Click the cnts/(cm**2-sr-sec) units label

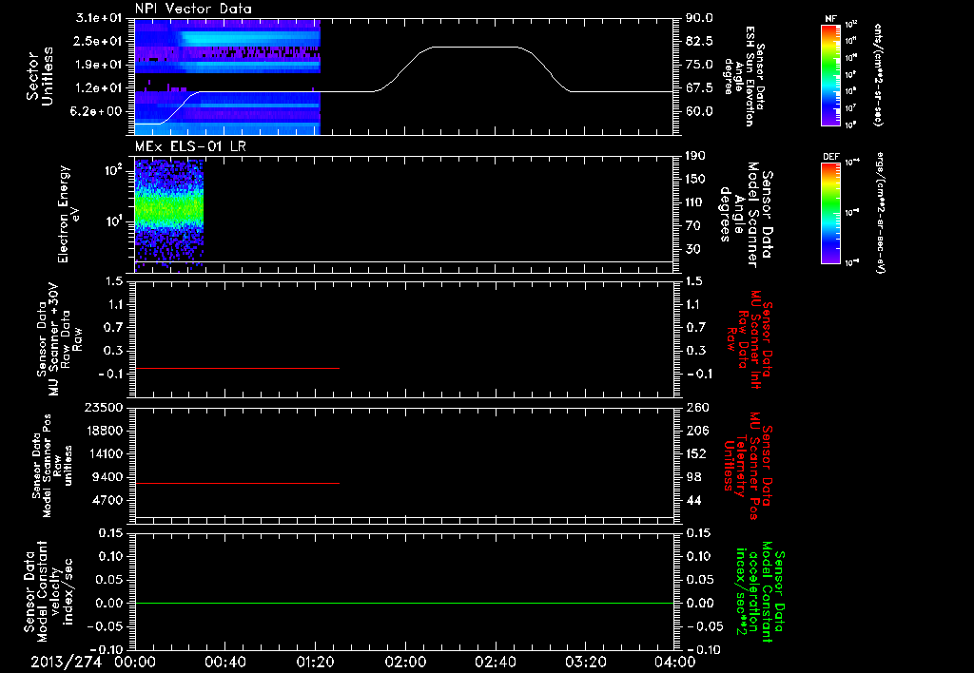[878, 75]
